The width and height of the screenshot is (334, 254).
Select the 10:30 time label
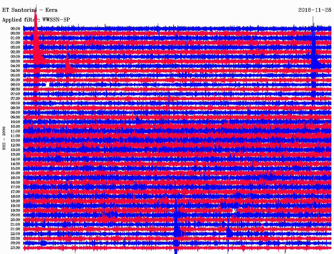[15, 127]
